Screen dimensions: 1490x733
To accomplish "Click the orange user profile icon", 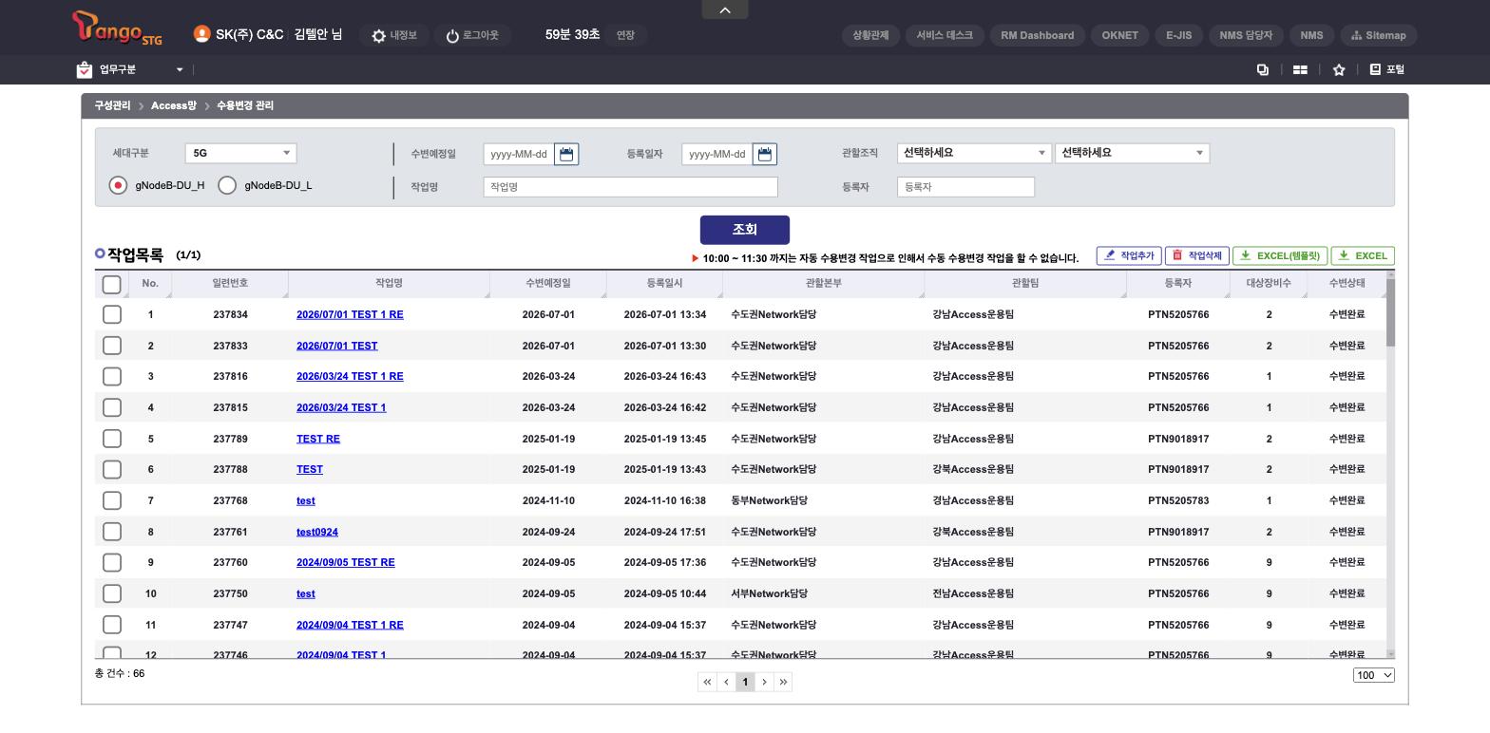I will [201, 34].
